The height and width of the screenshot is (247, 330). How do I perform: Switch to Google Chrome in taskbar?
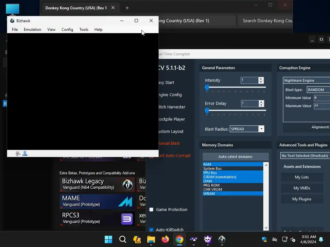tap(180, 239)
